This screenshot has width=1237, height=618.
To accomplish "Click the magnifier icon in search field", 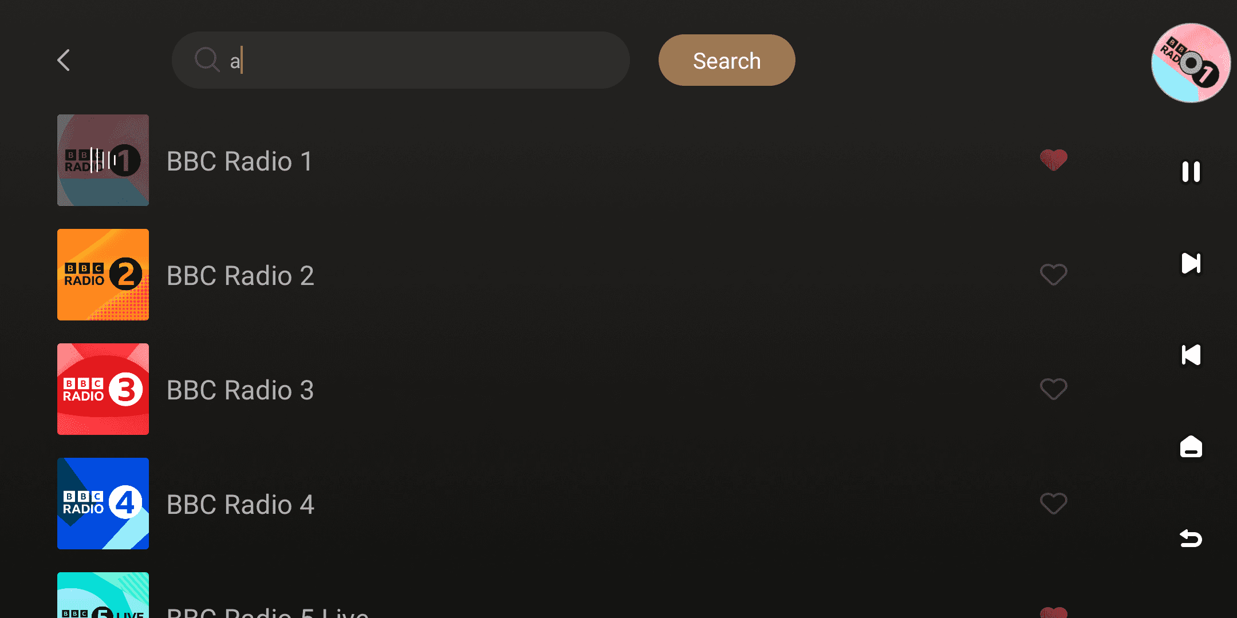I will pyautogui.click(x=207, y=60).
